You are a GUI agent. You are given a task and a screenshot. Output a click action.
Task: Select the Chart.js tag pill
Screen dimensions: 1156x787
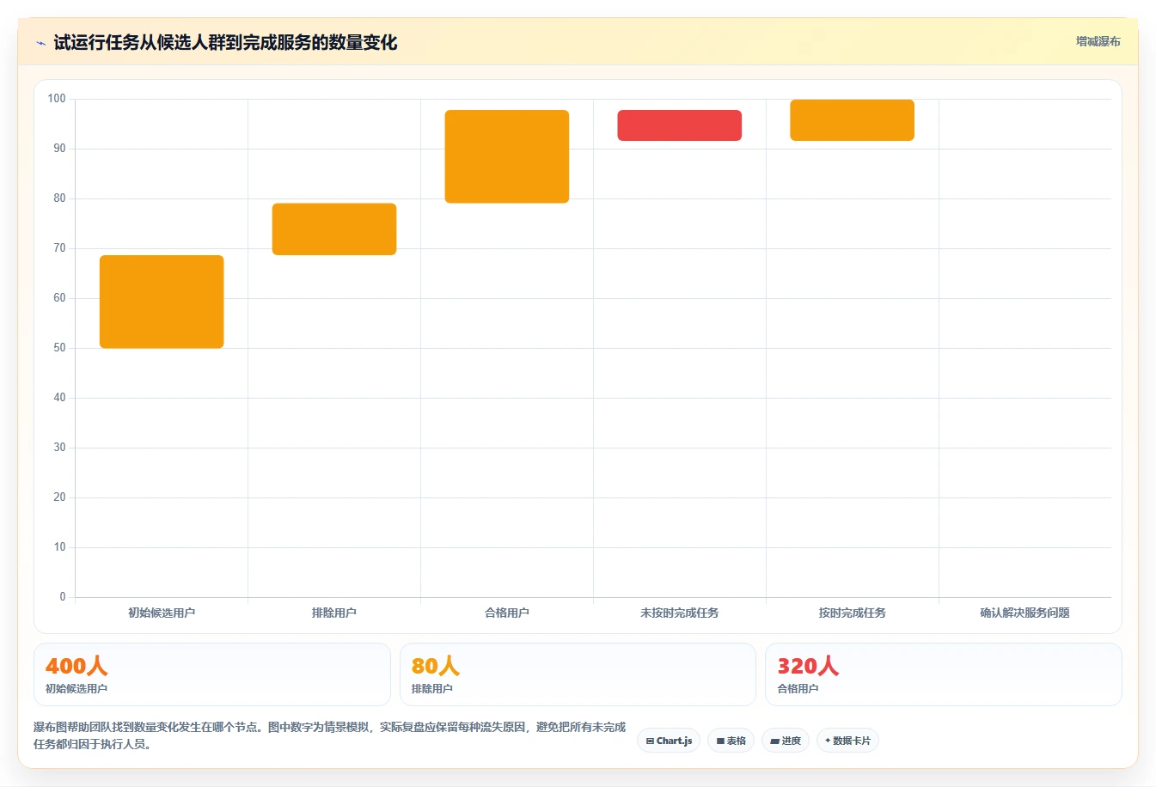click(x=669, y=741)
